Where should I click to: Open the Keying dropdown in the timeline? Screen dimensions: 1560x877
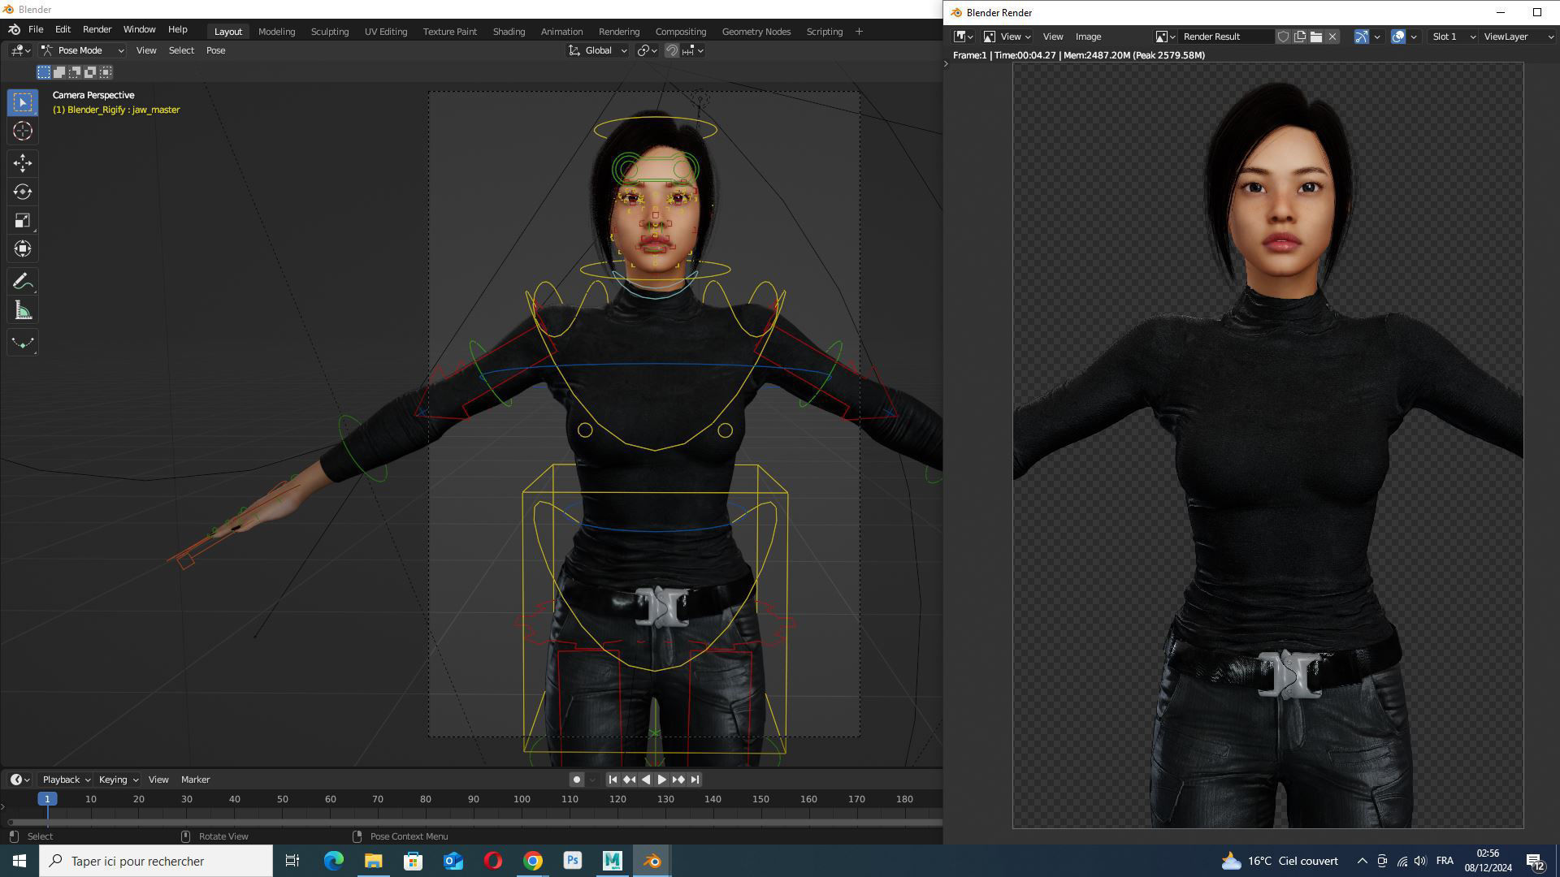tap(118, 780)
